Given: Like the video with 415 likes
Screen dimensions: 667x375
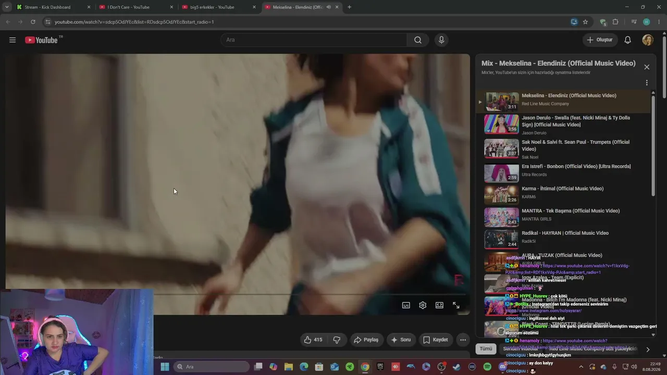Looking at the screenshot, I should pos(313,340).
